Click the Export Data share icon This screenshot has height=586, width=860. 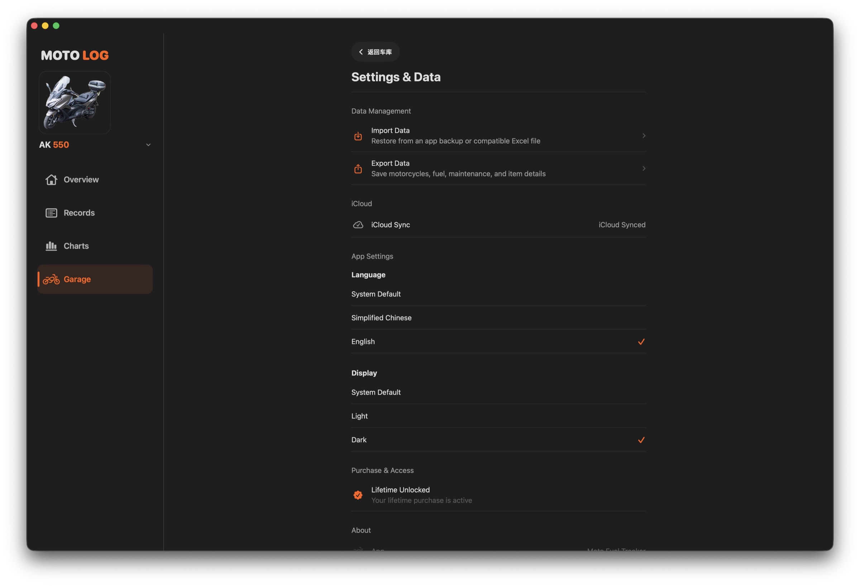coord(358,168)
